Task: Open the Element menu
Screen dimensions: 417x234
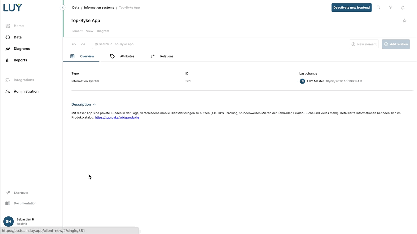Action: tap(77, 31)
